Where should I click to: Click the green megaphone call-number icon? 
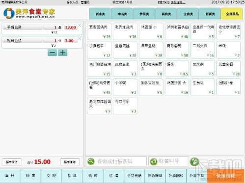153,161
